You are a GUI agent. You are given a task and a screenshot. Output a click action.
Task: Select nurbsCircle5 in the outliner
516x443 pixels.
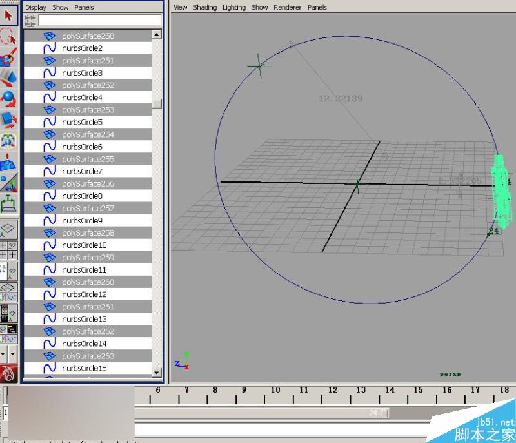click(88, 122)
